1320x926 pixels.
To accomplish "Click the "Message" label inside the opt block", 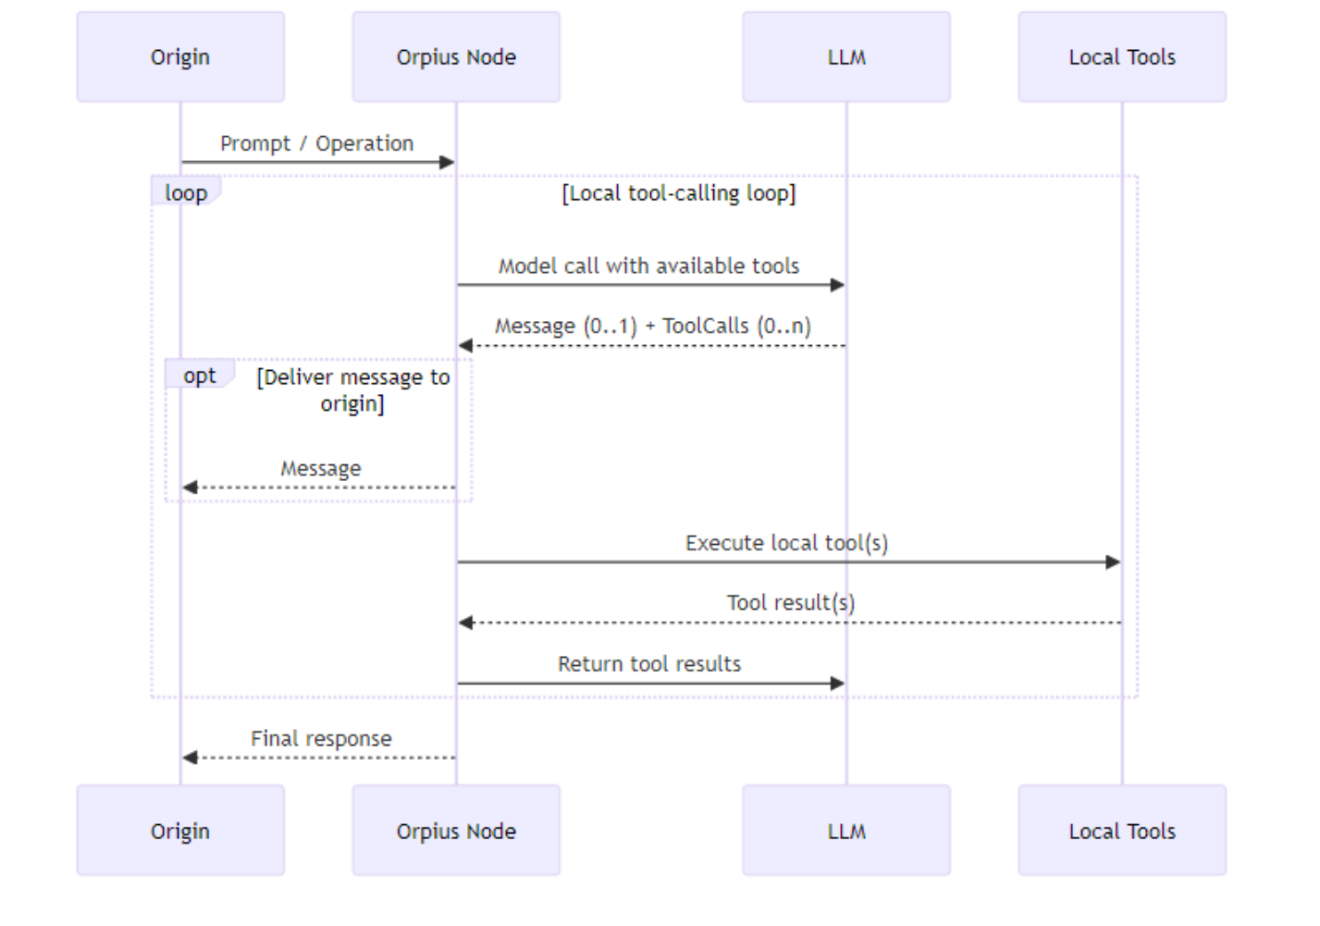I will (321, 469).
